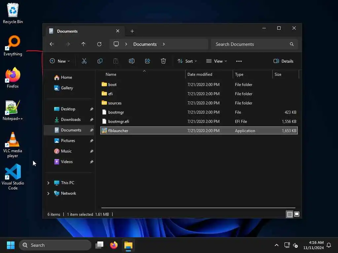Click the forward navigation arrow
This screenshot has width=338, height=253.
[x=68, y=44]
